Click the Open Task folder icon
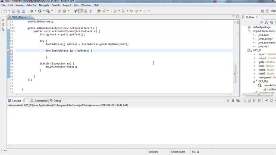 pos(99,11)
